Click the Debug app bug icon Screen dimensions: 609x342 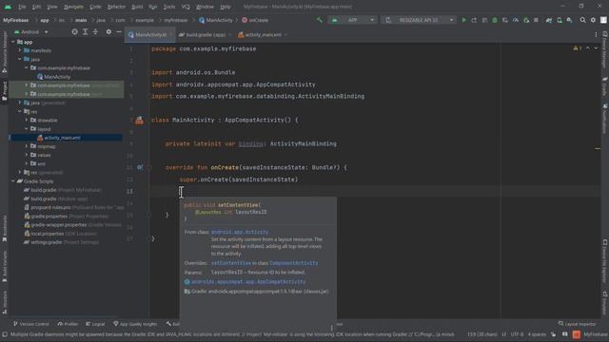point(495,20)
